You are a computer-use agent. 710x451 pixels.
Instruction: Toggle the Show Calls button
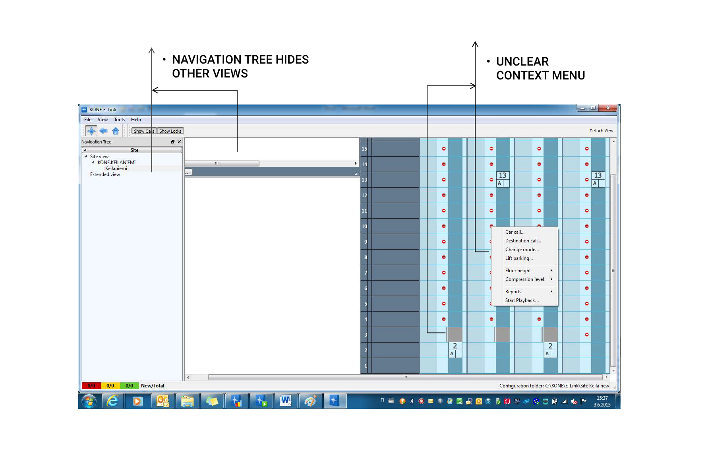[x=144, y=131]
